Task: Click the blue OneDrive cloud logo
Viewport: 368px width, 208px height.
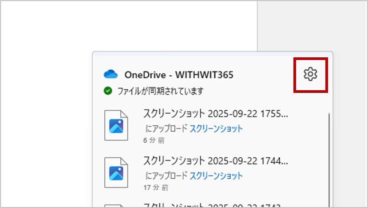Action: tap(110, 74)
